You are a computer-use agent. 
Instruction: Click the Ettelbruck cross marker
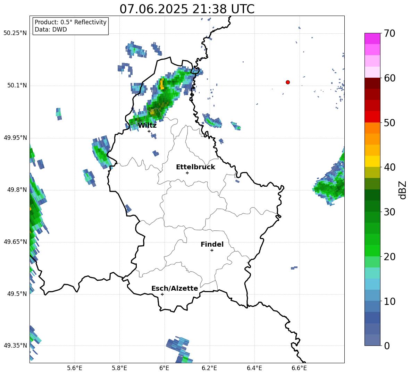coord(187,173)
